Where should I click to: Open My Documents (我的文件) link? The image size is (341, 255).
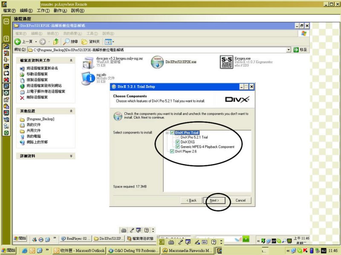pyautogui.click(x=34, y=125)
